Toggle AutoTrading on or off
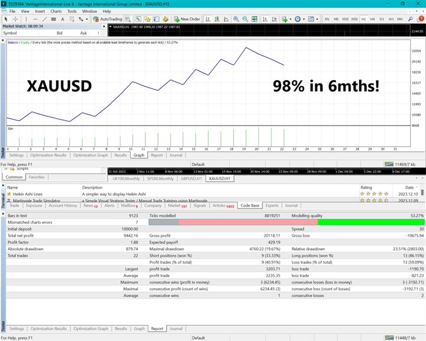The width and height of the screenshot is (426, 341). click(x=107, y=19)
